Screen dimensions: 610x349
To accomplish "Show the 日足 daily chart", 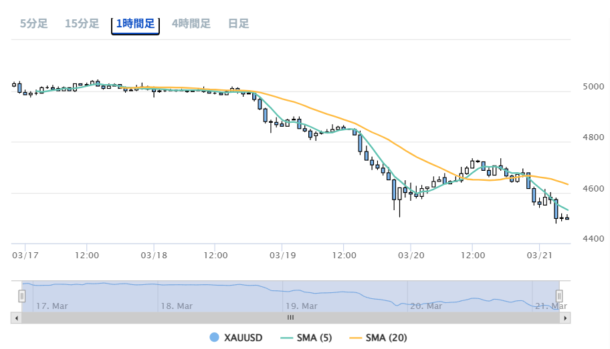I will coord(238,23).
